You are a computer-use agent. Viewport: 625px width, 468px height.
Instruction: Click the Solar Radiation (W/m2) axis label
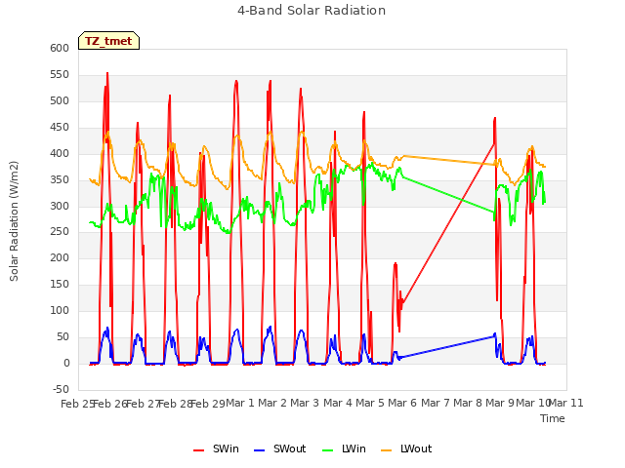(x=14, y=221)
